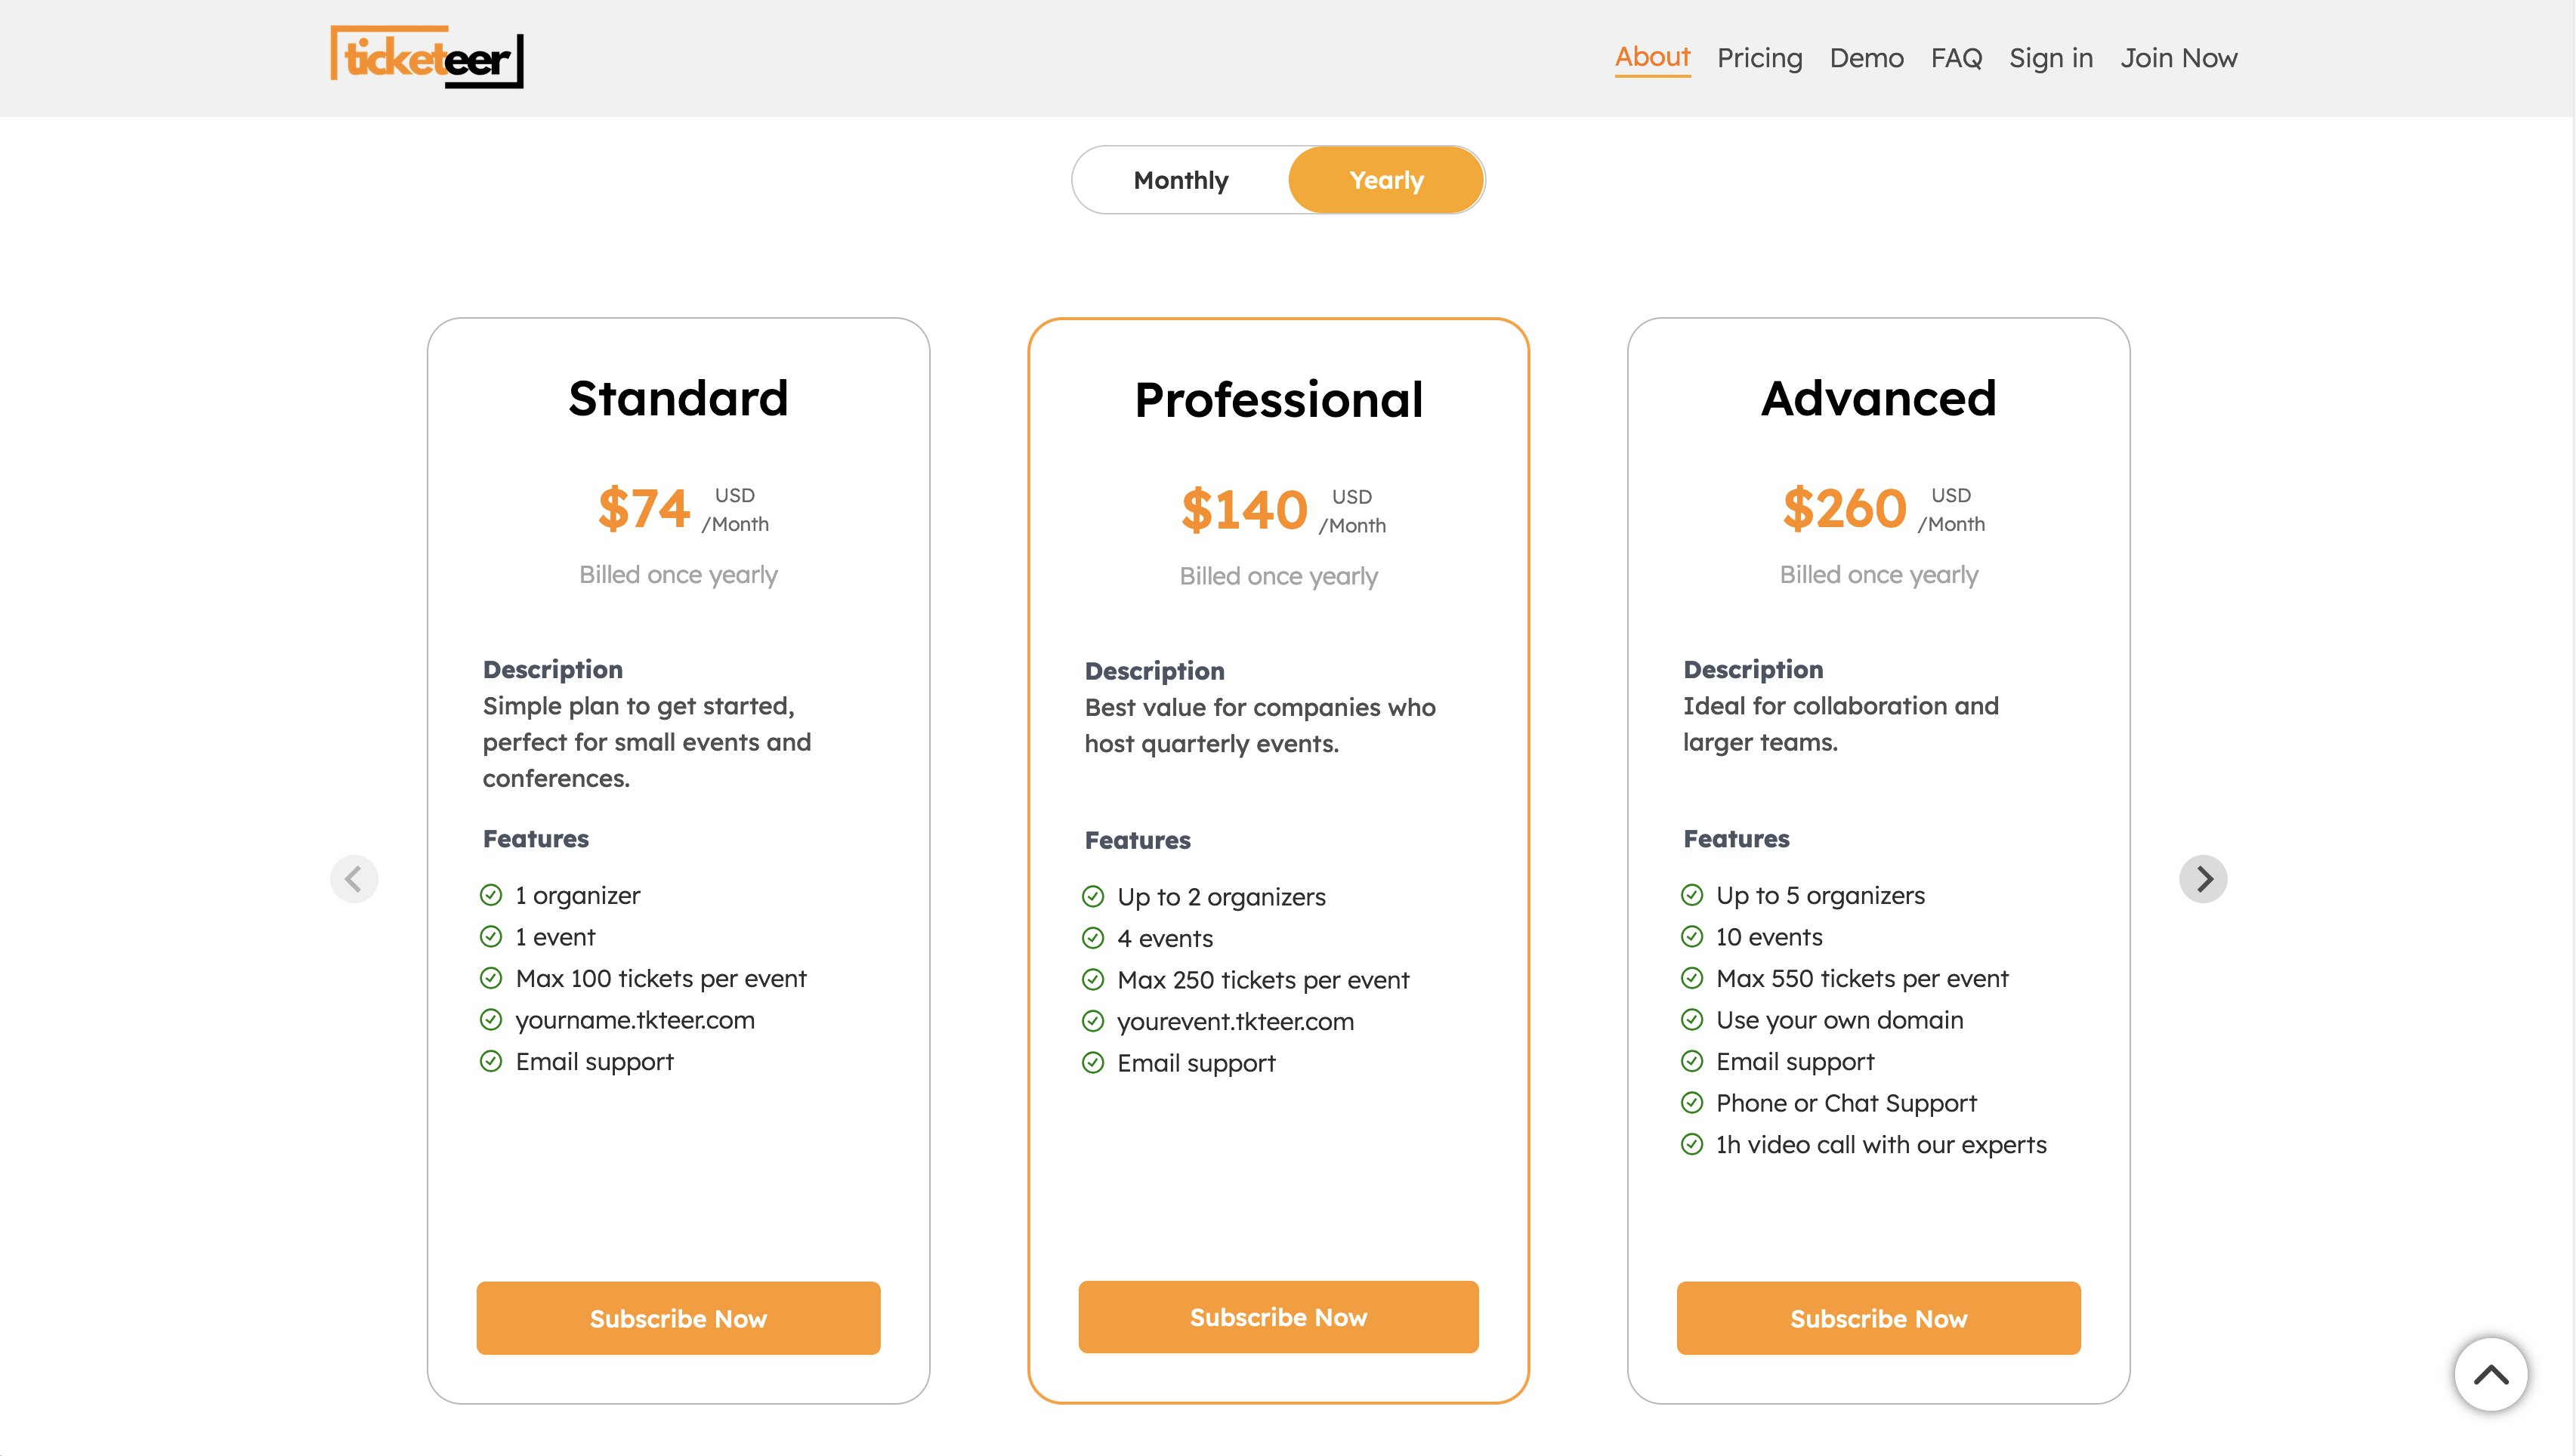Click checkmark icon next to '4 events'
This screenshot has width=2576, height=1456.
point(1093,938)
